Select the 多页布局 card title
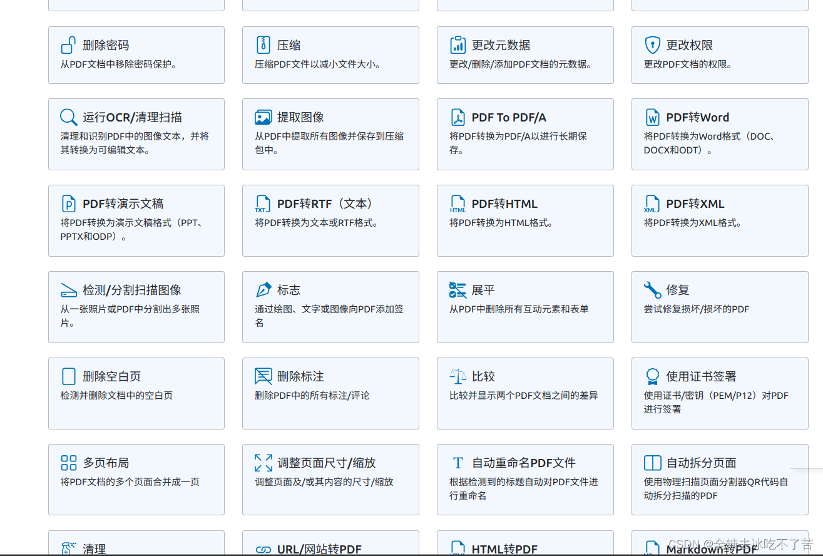Image resolution: width=823 pixels, height=556 pixels. [106, 463]
